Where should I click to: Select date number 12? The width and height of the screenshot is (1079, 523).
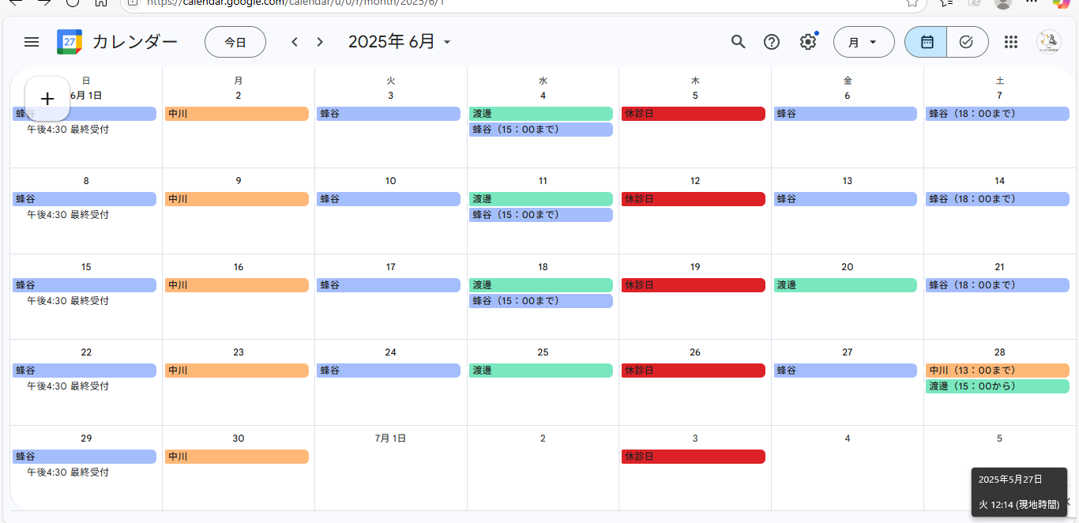tap(695, 181)
